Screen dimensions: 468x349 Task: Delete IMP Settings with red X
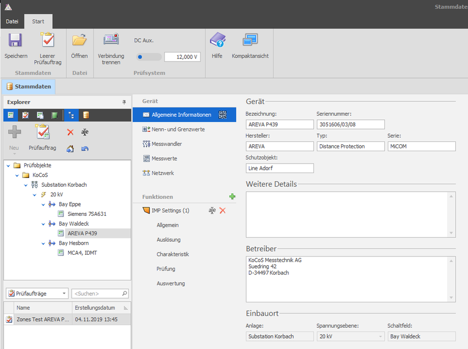point(223,211)
